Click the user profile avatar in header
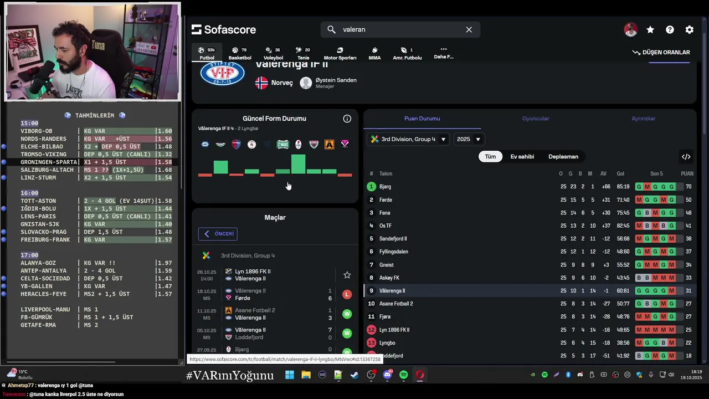Image resolution: width=709 pixels, height=399 pixels. [631, 30]
